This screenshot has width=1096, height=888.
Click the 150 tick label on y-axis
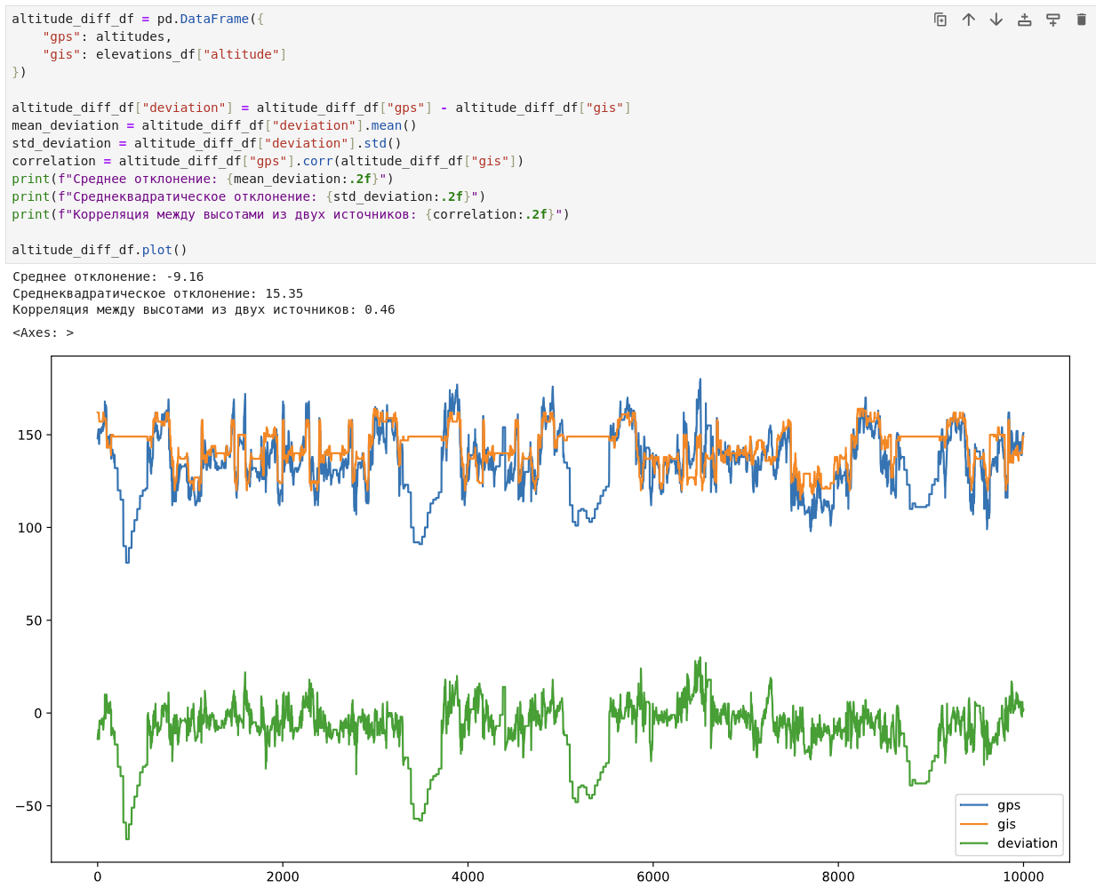pyautogui.click(x=30, y=435)
